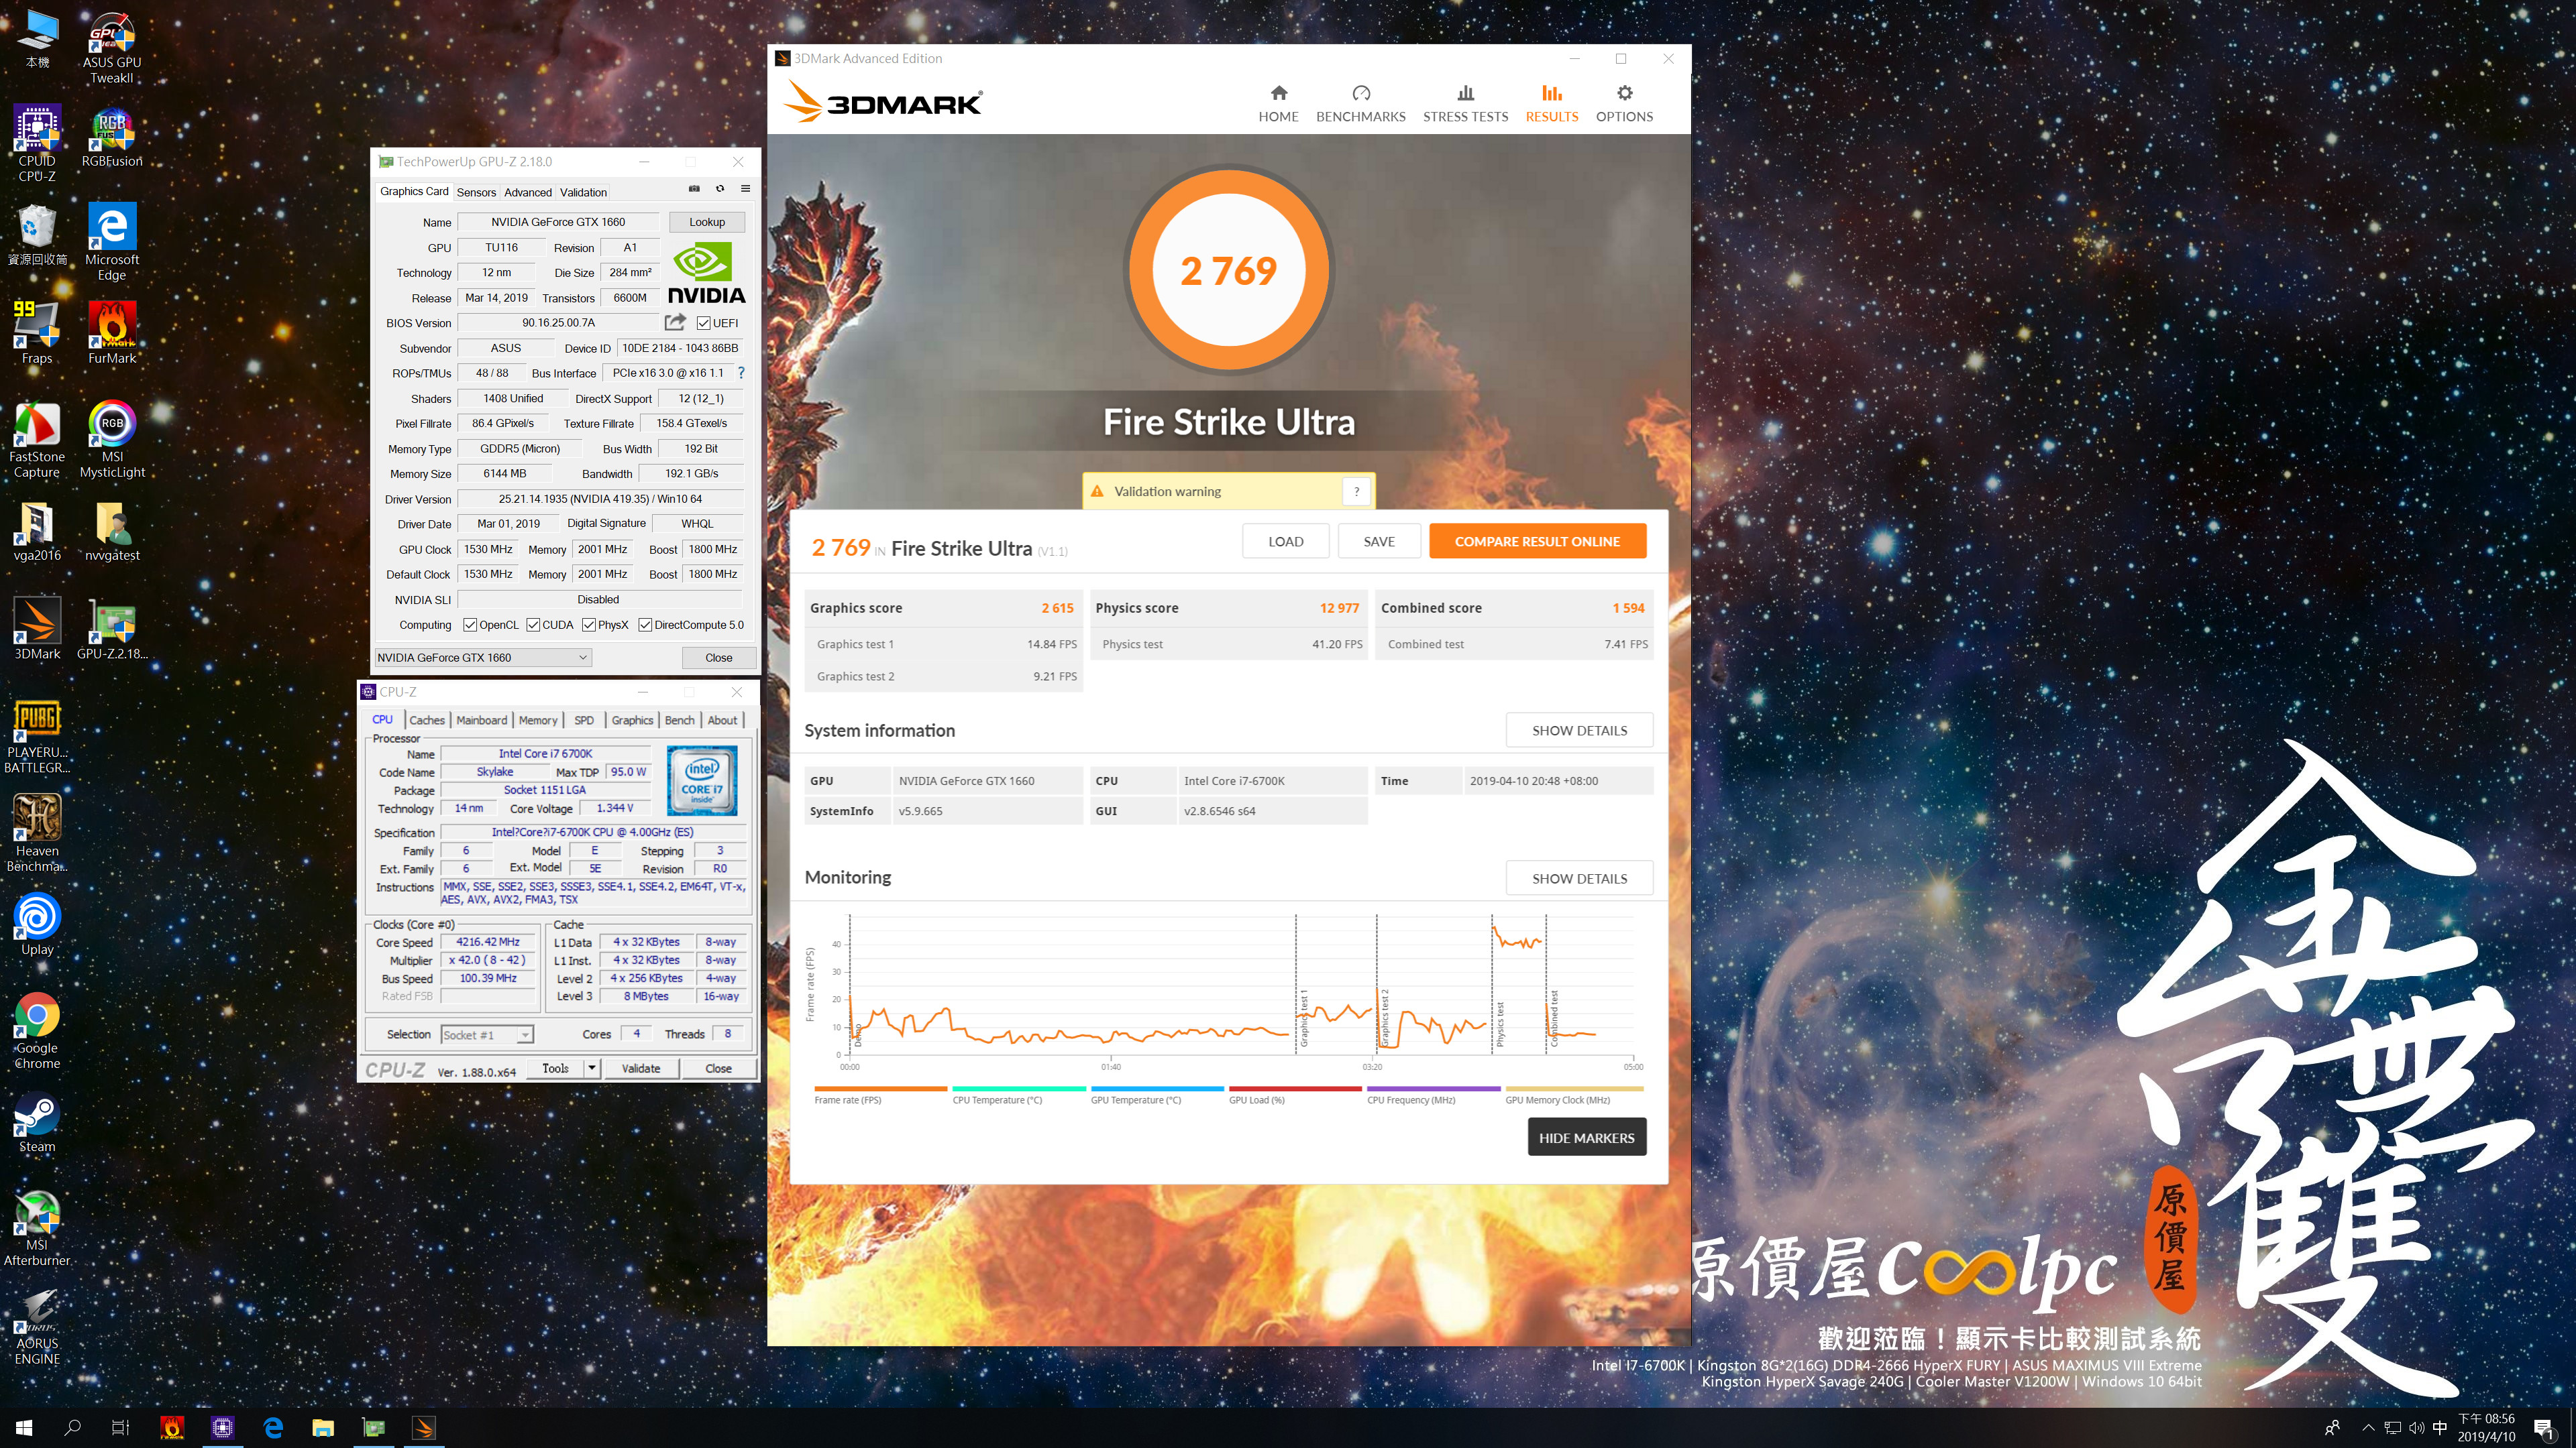Image resolution: width=2576 pixels, height=1448 pixels.
Task: Open ASUS GPU Tweak II desktop icon
Action: (112, 48)
